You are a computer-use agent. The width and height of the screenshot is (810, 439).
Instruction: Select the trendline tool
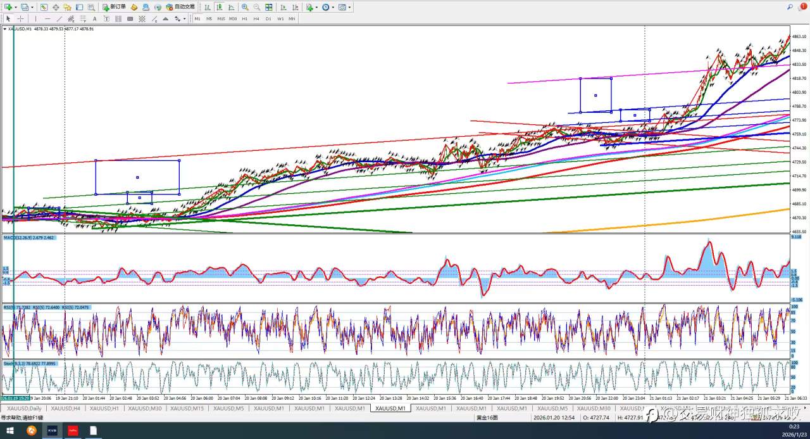(x=59, y=18)
